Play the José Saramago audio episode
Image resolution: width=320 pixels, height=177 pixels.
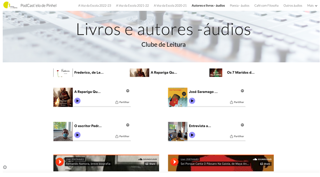[192, 101]
